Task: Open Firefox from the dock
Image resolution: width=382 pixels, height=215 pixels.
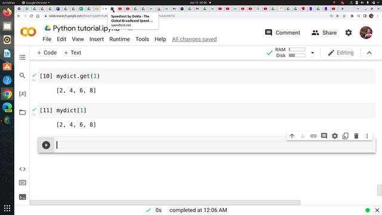Action: click(x=7, y=12)
